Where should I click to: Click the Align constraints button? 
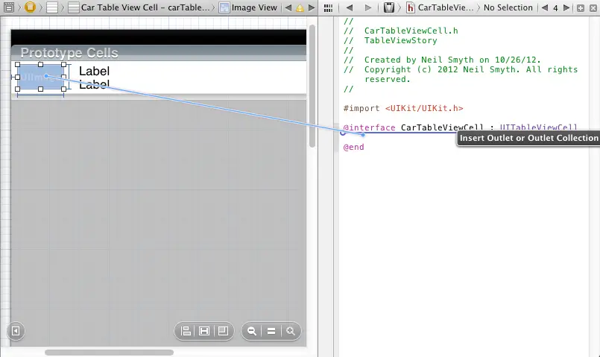[186, 331]
